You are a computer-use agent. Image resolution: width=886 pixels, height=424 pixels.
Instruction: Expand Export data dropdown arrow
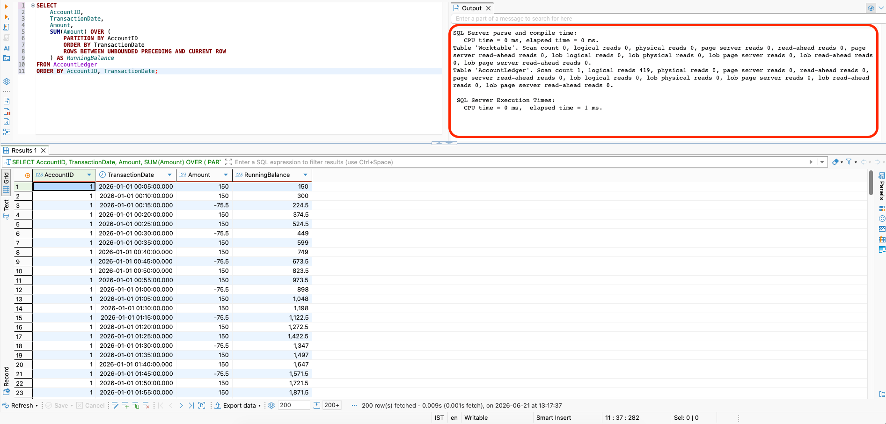point(259,406)
